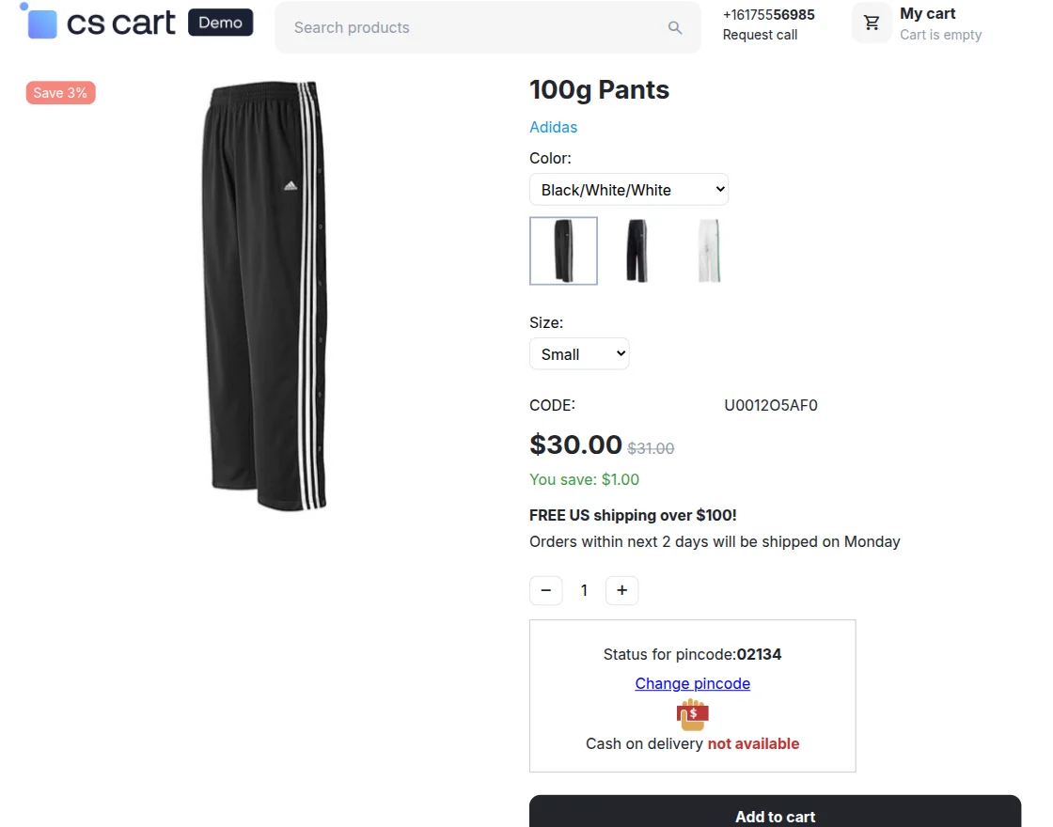Open the Color dropdown

click(629, 189)
